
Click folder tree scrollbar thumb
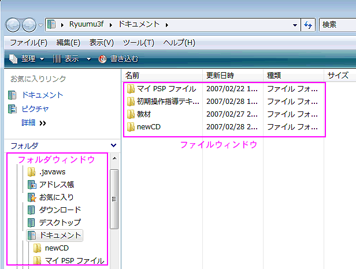(114, 199)
